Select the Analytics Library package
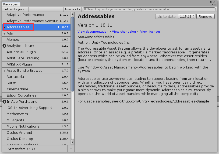Image resolution: width=219 pixels, height=154 pixels. click(x=36, y=46)
